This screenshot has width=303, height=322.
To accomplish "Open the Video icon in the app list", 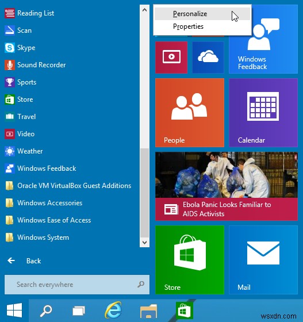I will 10,134.
